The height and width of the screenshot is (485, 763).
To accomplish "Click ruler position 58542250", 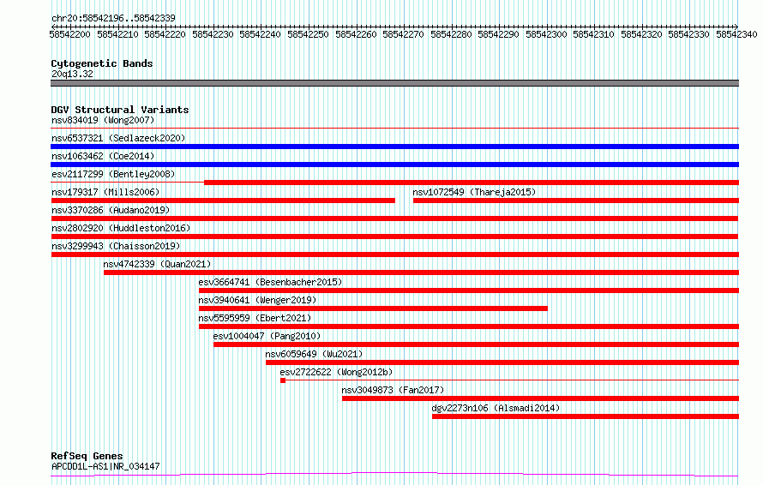I will tap(308, 34).
